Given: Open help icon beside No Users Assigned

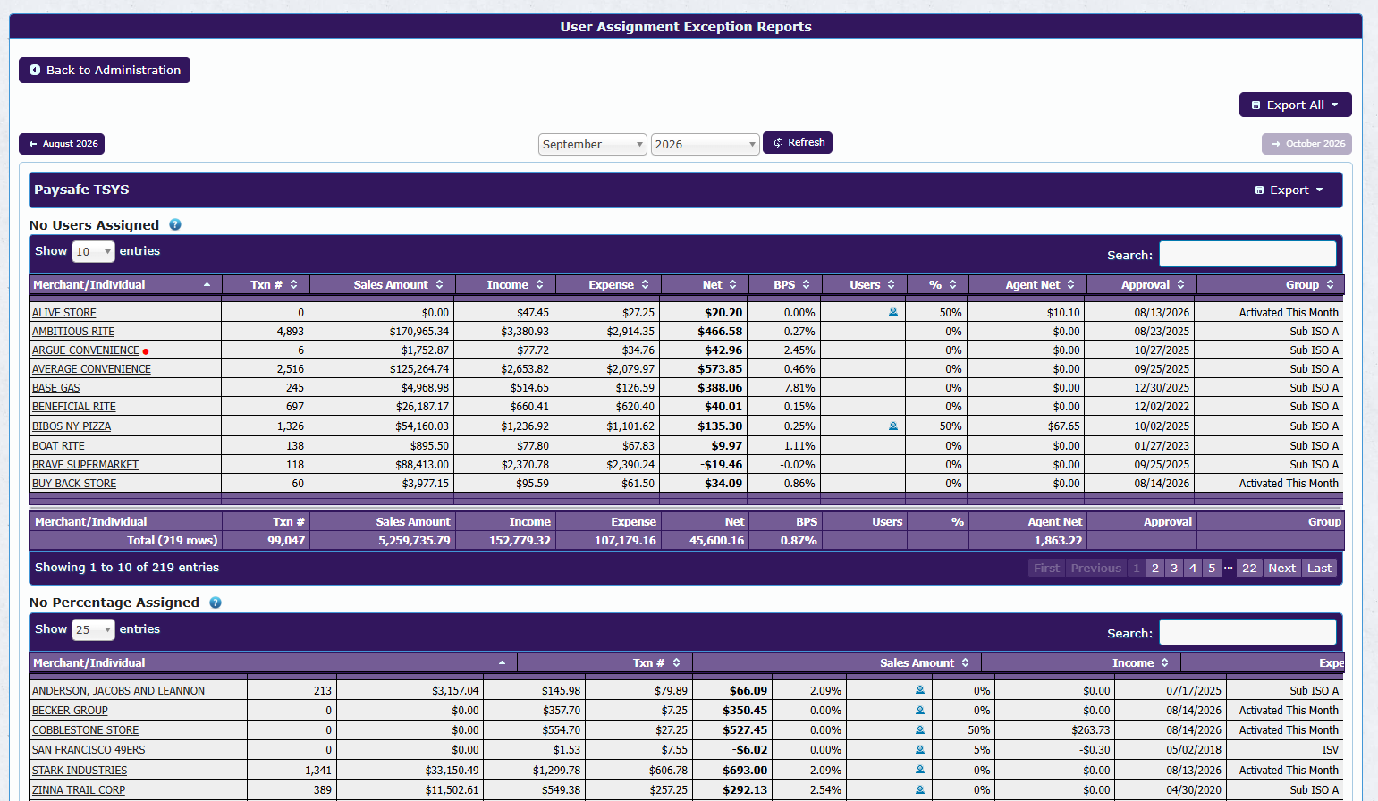Looking at the screenshot, I should pyautogui.click(x=175, y=225).
